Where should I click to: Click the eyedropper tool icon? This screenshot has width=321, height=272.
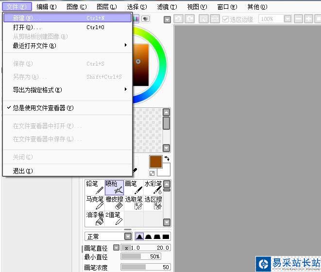135,170
